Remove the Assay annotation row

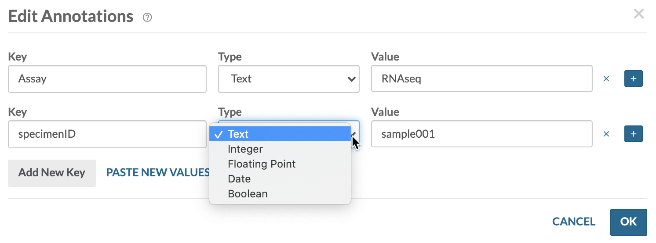tap(606, 79)
